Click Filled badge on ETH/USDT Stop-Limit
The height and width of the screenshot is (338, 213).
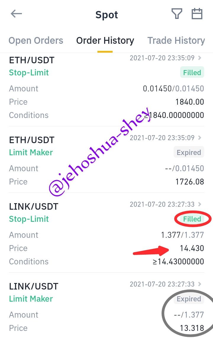(x=192, y=73)
